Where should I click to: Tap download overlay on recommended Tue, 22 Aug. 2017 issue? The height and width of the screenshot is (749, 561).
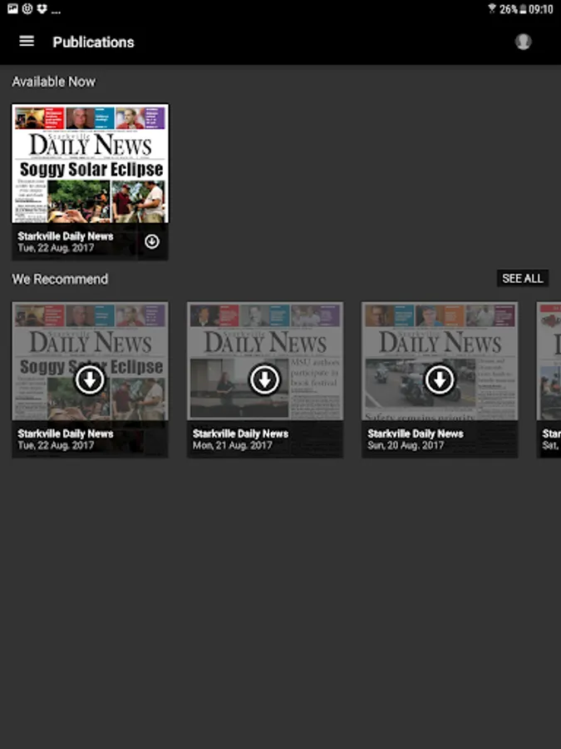click(90, 379)
